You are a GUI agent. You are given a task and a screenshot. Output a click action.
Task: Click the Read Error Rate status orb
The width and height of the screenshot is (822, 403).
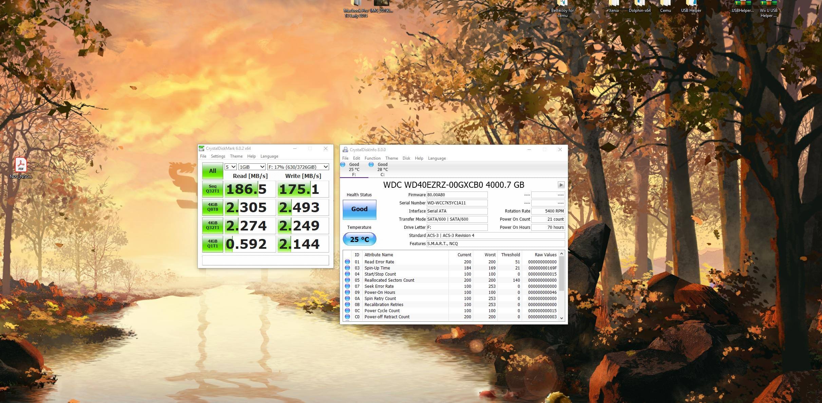[x=347, y=262]
